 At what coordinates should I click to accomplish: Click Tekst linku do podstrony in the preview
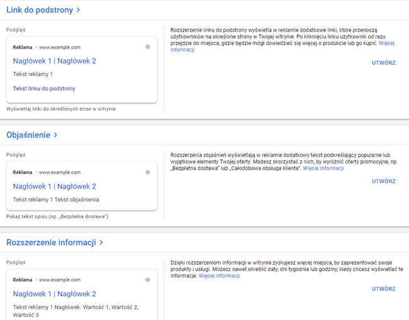pyautogui.click(x=44, y=89)
